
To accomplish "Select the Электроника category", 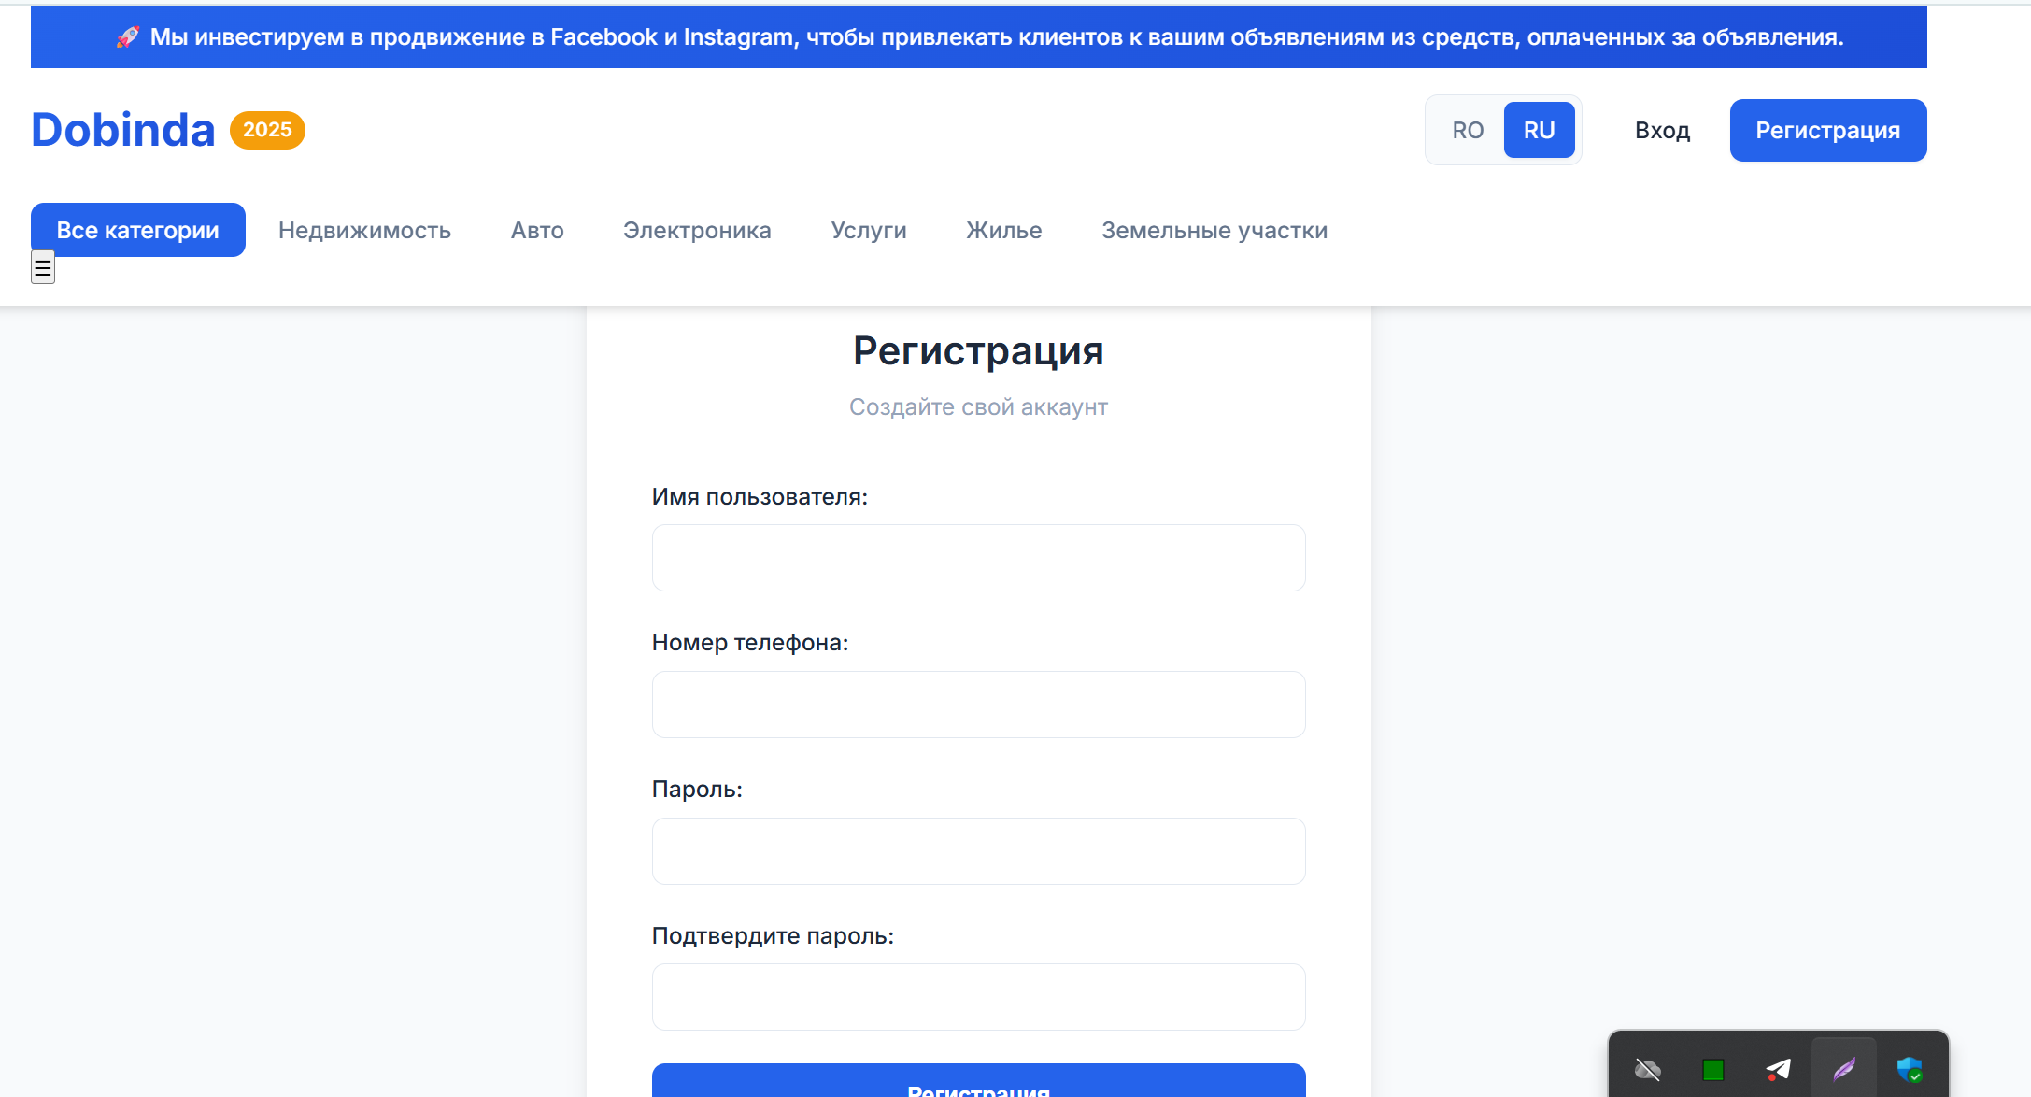I will coord(697,230).
